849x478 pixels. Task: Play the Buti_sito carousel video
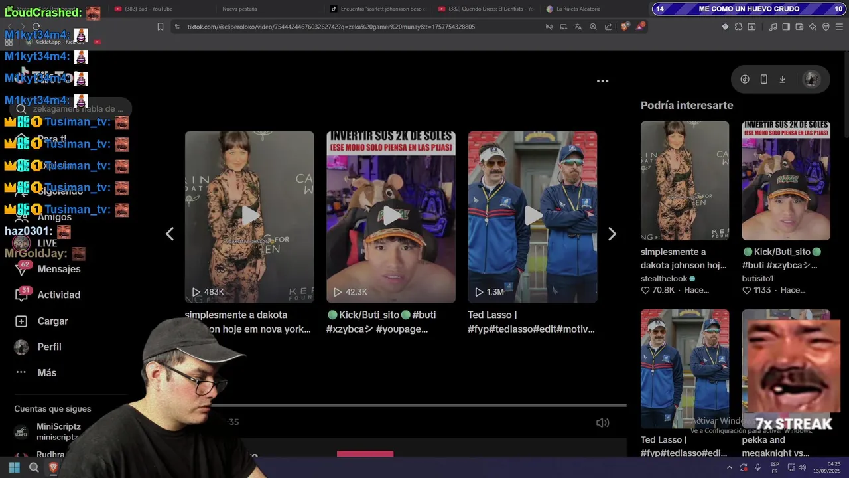(x=391, y=216)
